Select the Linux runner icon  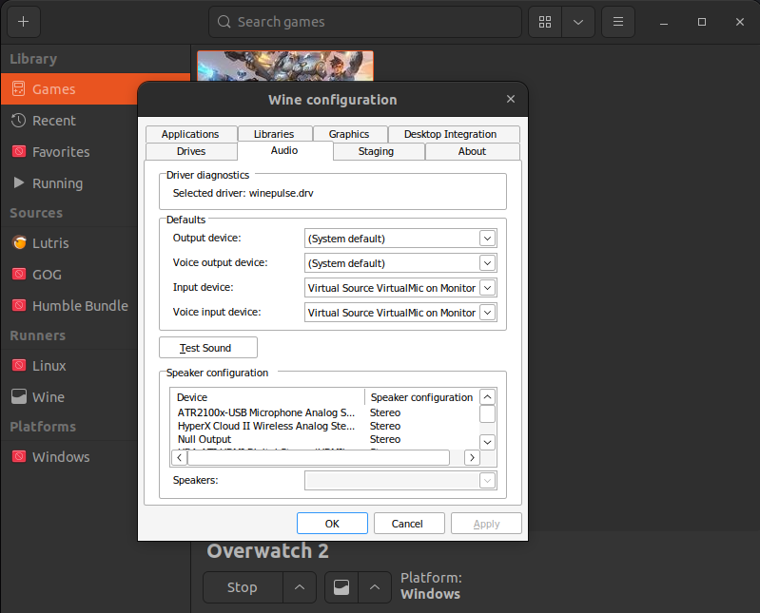(x=19, y=365)
